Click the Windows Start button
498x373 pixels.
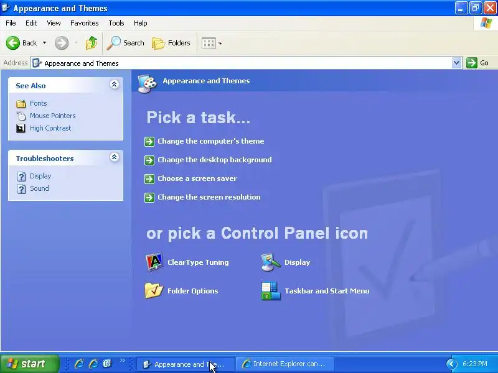[29, 364]
